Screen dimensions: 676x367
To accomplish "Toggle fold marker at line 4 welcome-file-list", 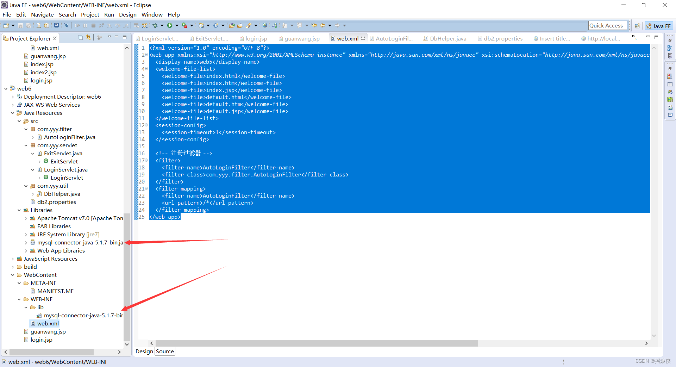I will [x=146, y=69].
